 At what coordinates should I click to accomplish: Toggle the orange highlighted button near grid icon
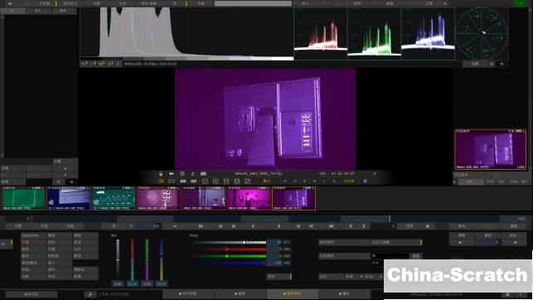point(349,181)
